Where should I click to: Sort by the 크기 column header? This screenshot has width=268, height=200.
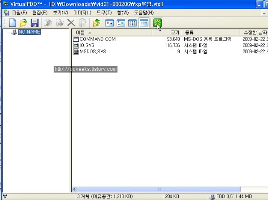click(167, 32)
